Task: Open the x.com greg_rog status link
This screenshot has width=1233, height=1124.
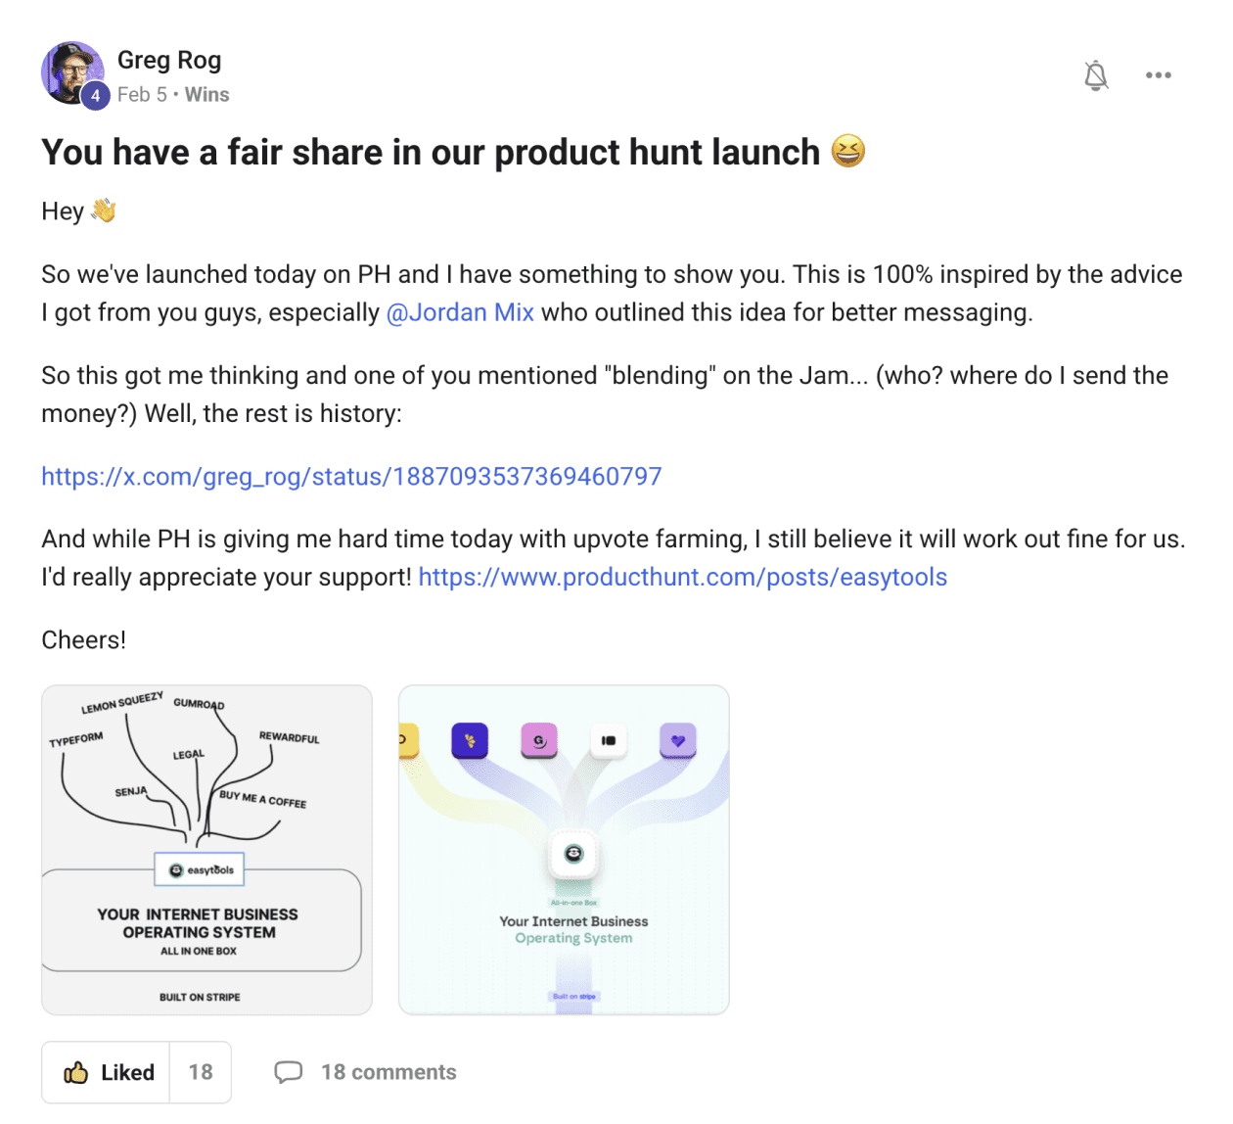Action: pyautogui.click(x=351, y=476)
